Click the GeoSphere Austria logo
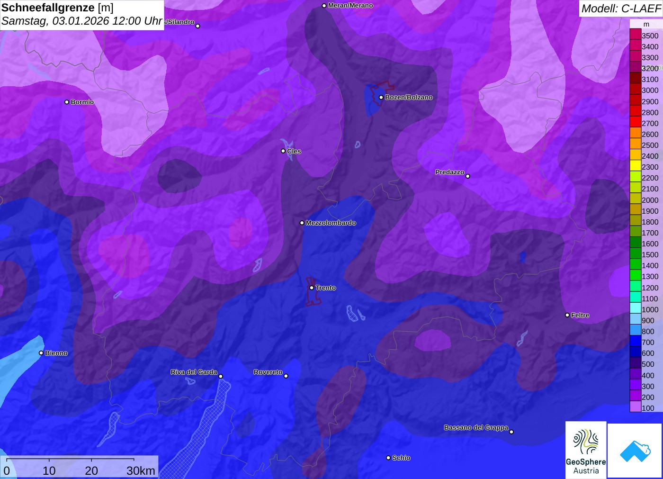Viewport: 663px width, 479px height. pos(586,450)
